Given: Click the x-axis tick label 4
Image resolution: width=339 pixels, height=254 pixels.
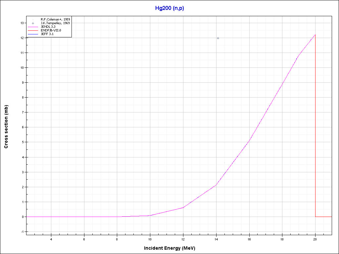Looking at the screenshot, I should (51, 239).
